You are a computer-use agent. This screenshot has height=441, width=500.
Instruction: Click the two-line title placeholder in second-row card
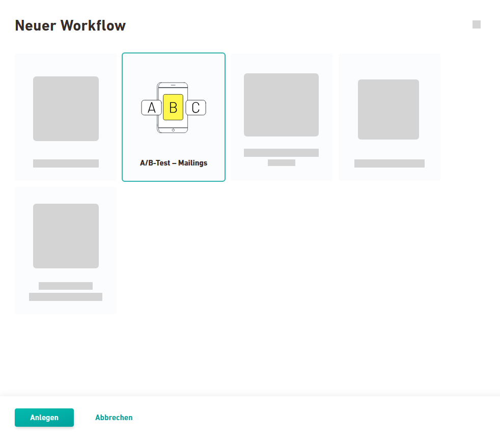66,291
